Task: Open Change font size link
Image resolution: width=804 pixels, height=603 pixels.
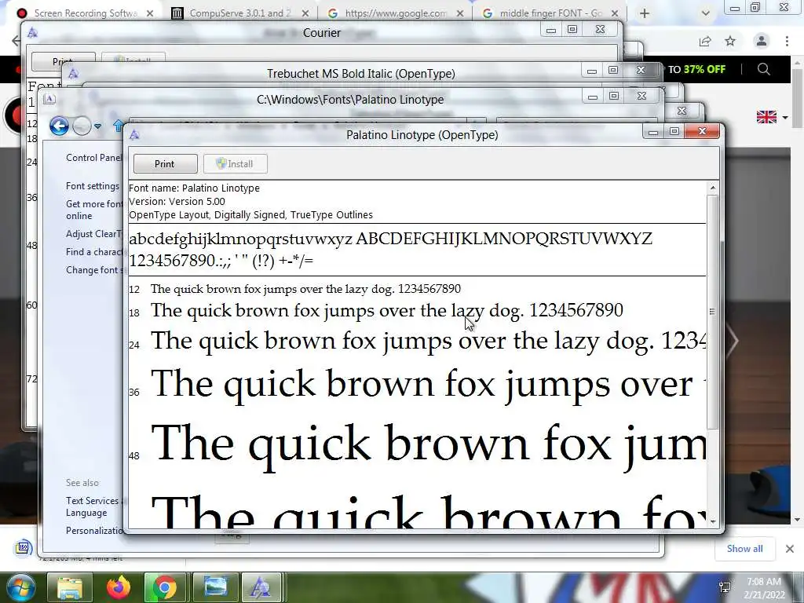Action: 94,270
